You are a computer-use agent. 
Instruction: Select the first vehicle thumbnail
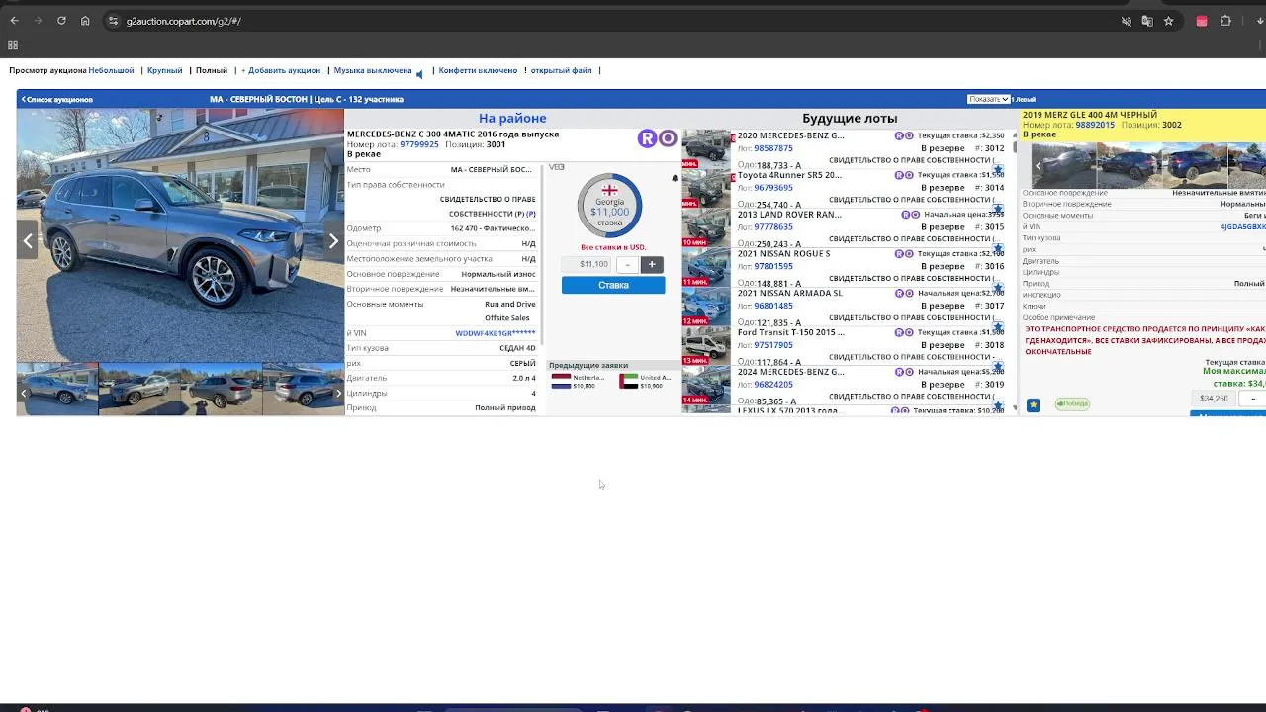[57, 389]
